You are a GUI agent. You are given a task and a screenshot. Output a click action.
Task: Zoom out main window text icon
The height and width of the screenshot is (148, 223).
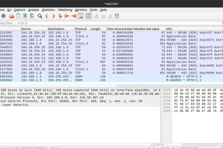click(x=103, y=16)
